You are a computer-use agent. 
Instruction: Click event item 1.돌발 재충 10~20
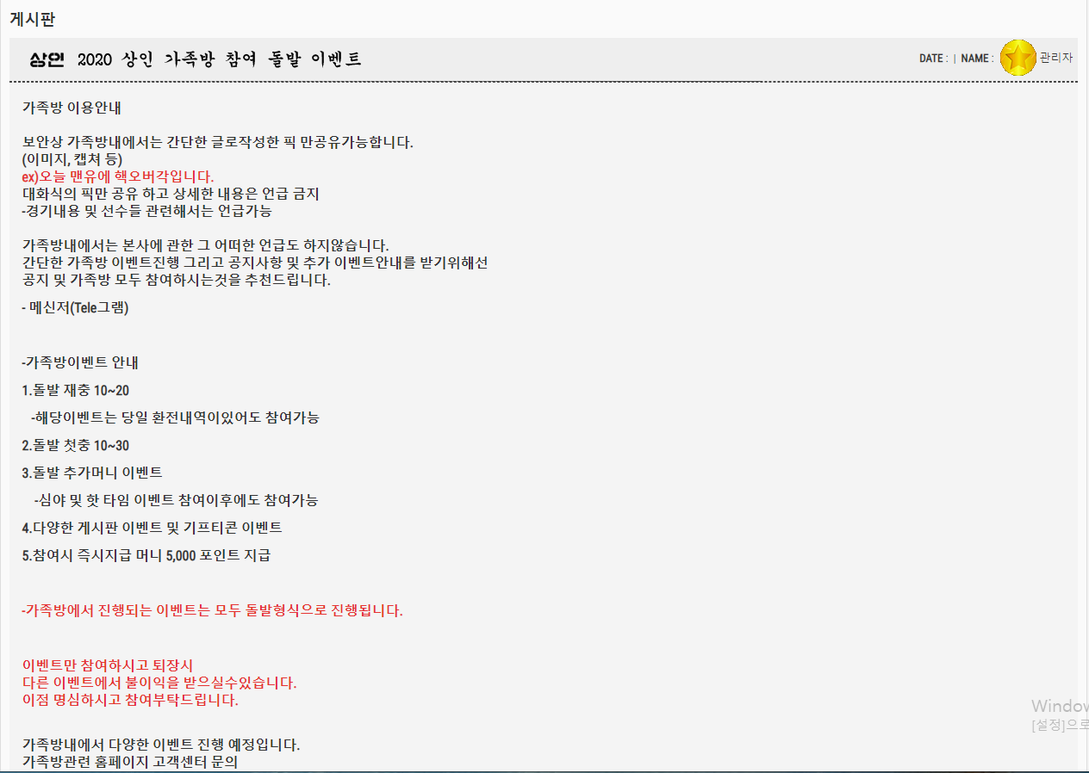[x=76, y=390]
